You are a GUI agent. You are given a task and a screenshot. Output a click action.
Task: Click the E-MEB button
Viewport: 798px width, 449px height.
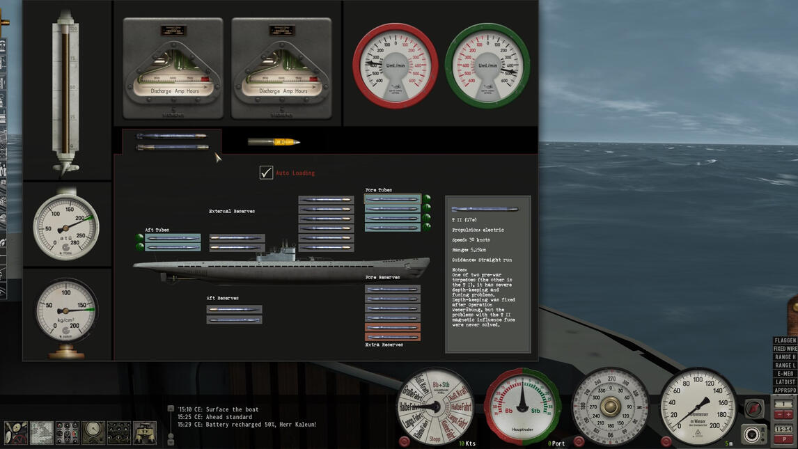pos(785,373)
